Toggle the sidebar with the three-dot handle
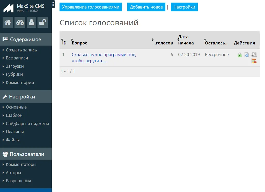The image size is (265, 192). click(53, 4)
